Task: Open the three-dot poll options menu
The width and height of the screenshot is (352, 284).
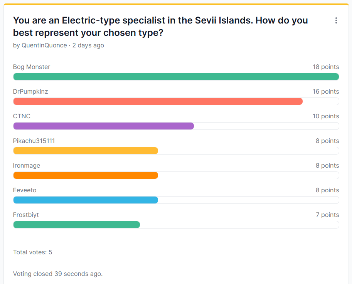Action: 336,20
